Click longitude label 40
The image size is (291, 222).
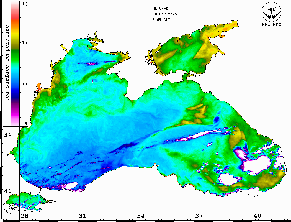point(257,216)
